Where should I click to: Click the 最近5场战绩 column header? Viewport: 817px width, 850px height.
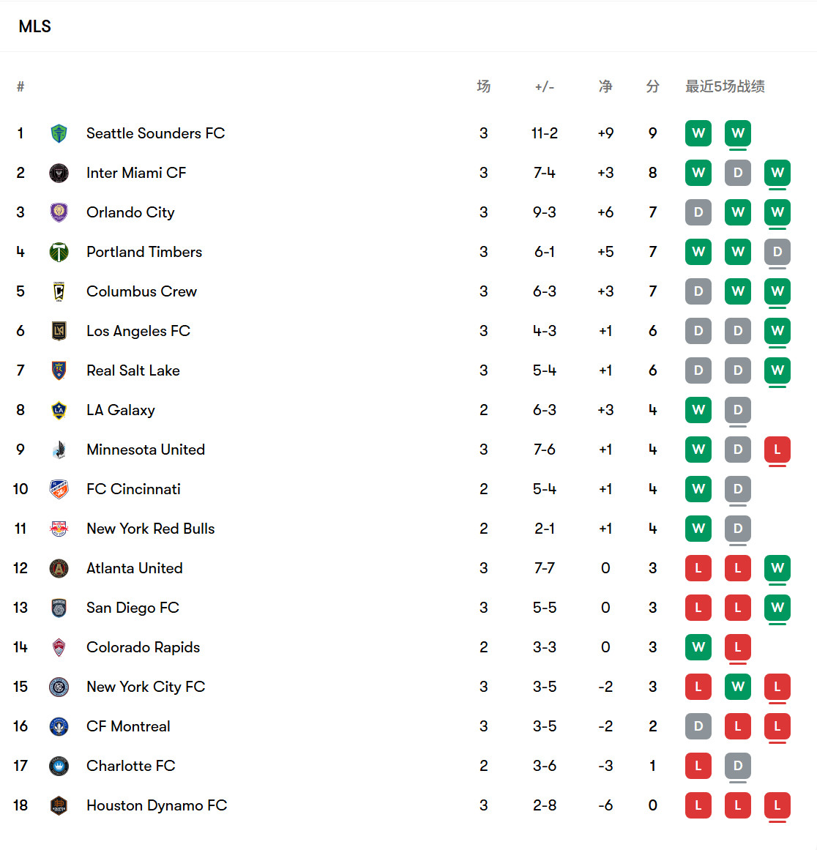[725, 86]
